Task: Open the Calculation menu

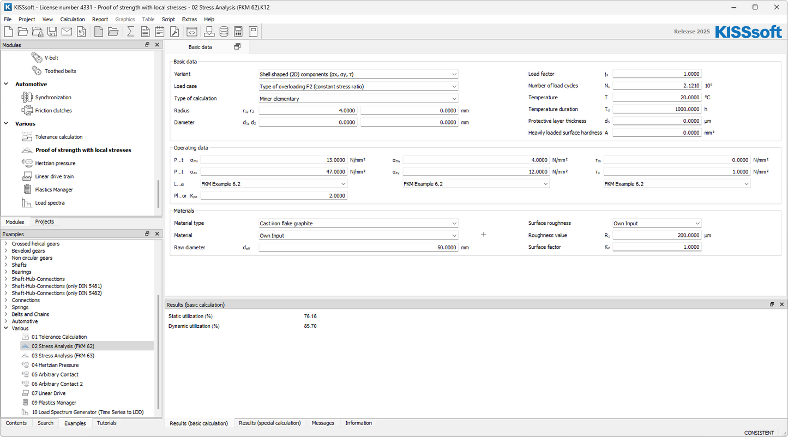Action: (x=73, y=19)
